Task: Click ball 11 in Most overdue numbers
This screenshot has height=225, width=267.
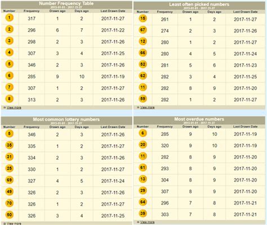Action: (143, 156)
